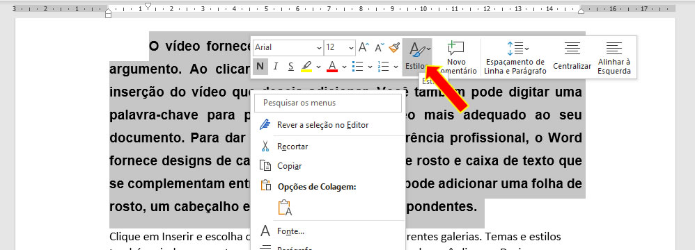Select Rever a seleção no Editor
Viewport: 695px width, 250px height.
(327, 125)
